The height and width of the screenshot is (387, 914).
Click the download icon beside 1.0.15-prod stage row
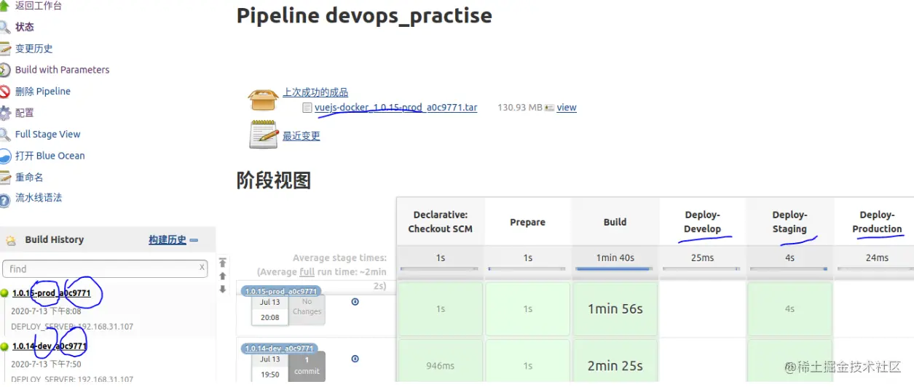pos(355,301)
